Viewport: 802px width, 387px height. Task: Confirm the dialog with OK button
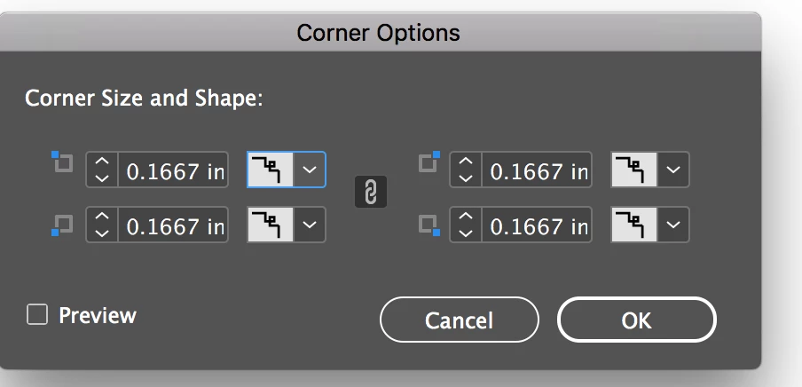[x=637, y=320]
